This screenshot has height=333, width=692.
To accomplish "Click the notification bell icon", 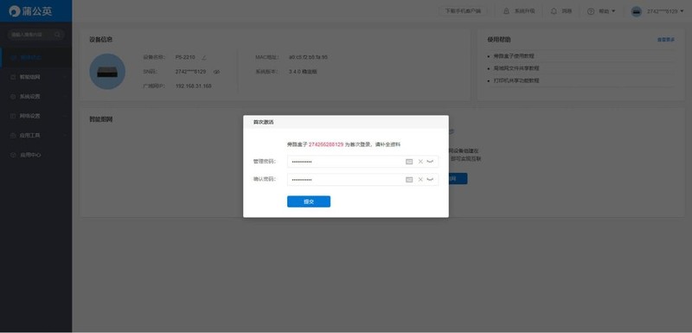I will [x=554, y=11].
